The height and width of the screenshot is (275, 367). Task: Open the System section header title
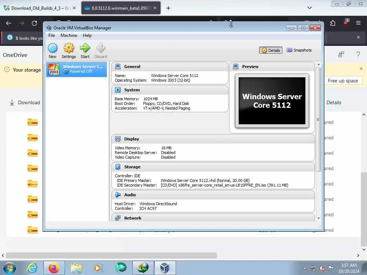(x=132, y=90)
